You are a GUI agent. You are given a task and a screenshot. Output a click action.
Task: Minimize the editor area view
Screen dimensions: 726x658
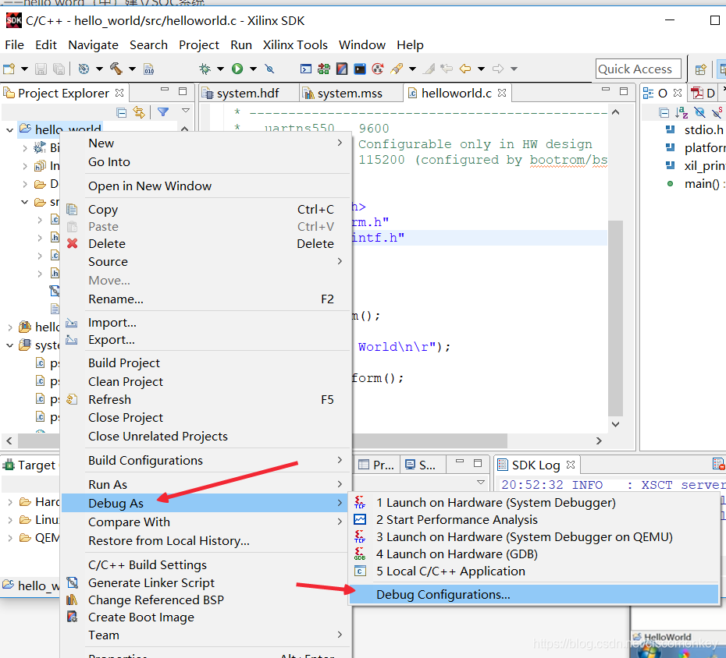coord(606,90)
